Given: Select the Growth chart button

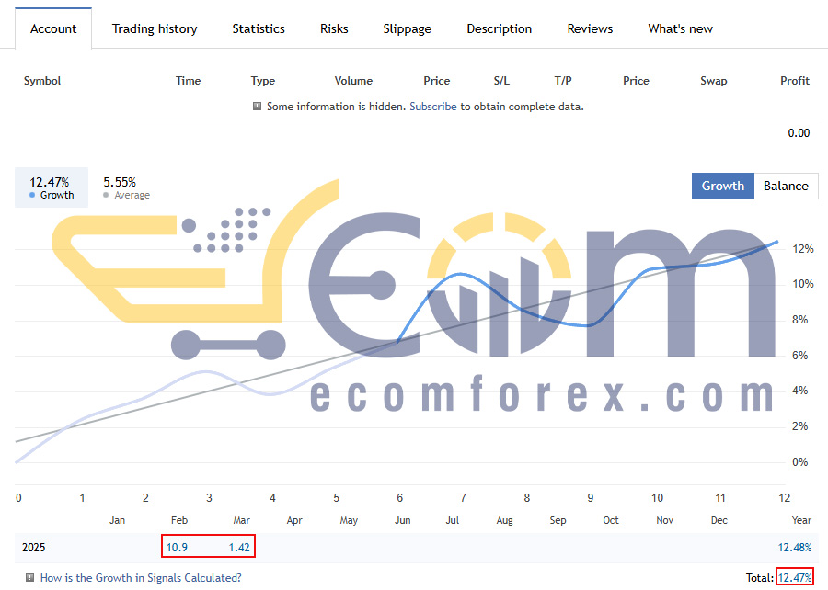Looking at the screenshot, I should pyautogui.click(x=723, y=187).
